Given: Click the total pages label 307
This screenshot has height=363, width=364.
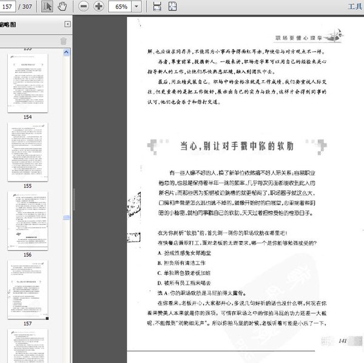Looking at the screenshot, I should pos(27,7).
